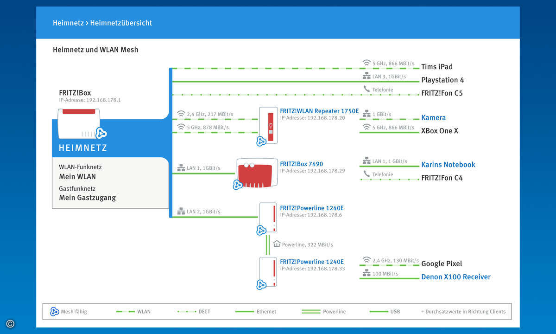Screen dimensions: 556x334
Task: Select the XBox One X device entry
Action: pos(439,131)
